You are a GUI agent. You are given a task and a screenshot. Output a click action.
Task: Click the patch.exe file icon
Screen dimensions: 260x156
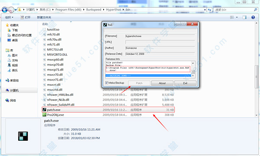coord(44,110)
